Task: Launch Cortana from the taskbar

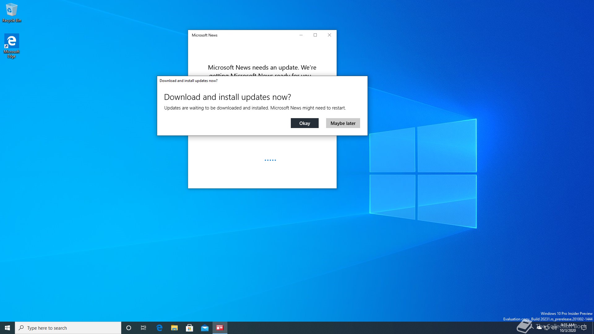Action: click(x=129, y=328)
